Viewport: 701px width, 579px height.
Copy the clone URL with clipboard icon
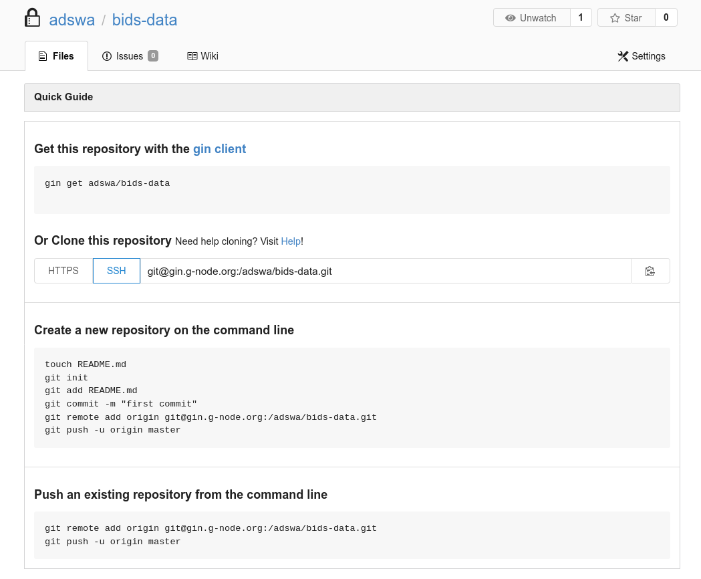650,271
